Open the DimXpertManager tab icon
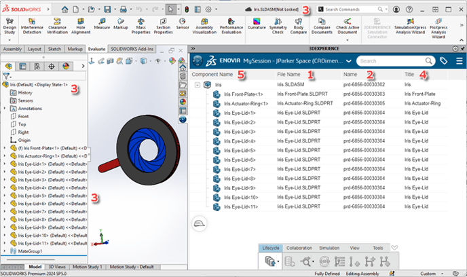 [x=52, y=66]
